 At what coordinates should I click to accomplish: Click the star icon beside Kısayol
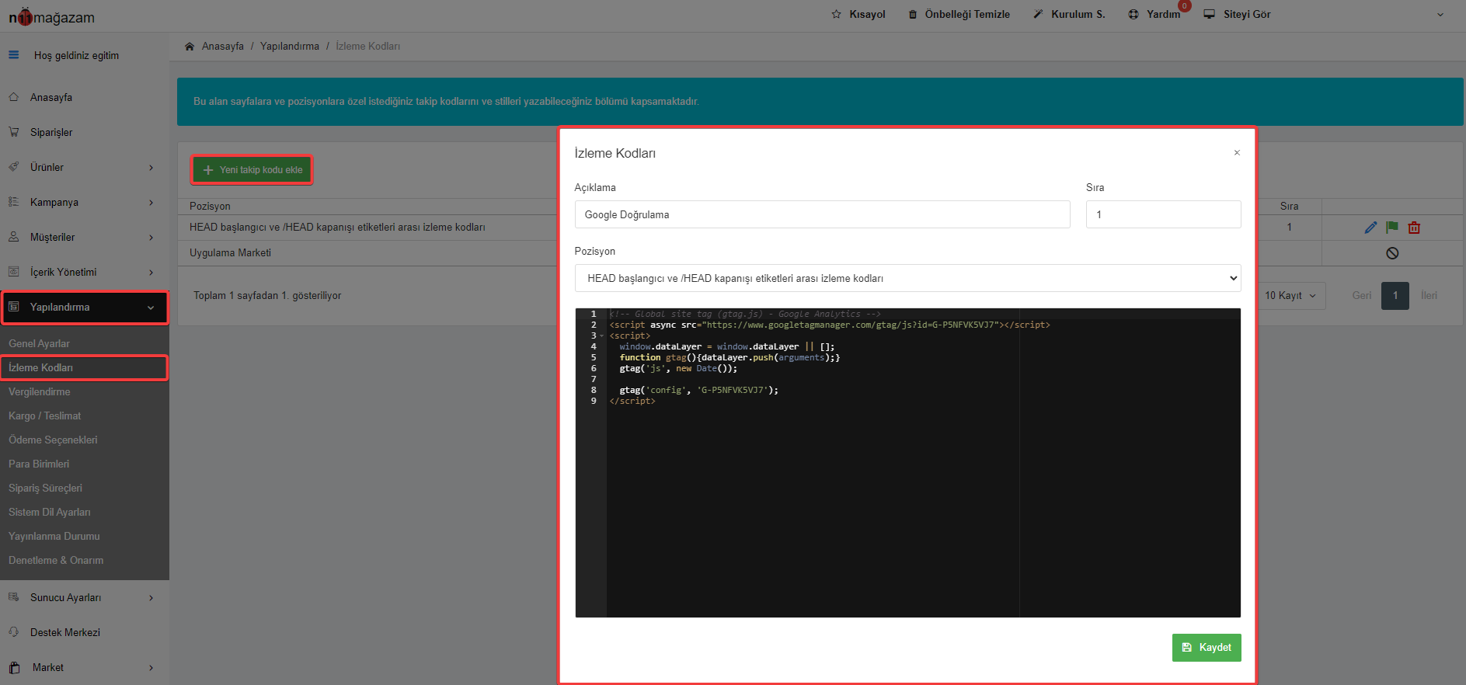[836, 14]
